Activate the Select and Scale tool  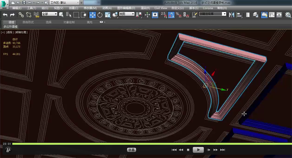click(x=108, y=15)
